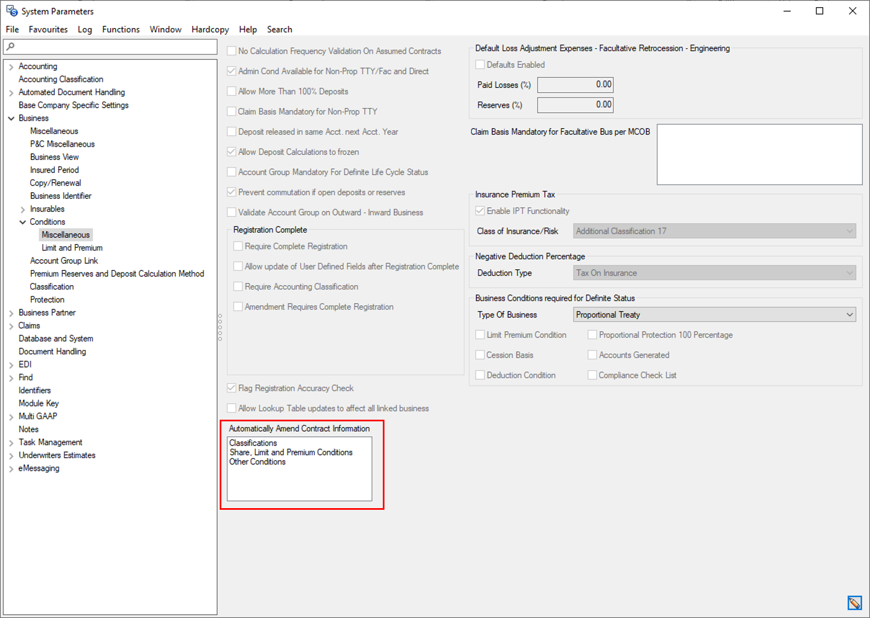Viewport: 870px width, 618px height.
Task: Enable Limit Premium Condition checkbox
Action: tap(481, 335)
